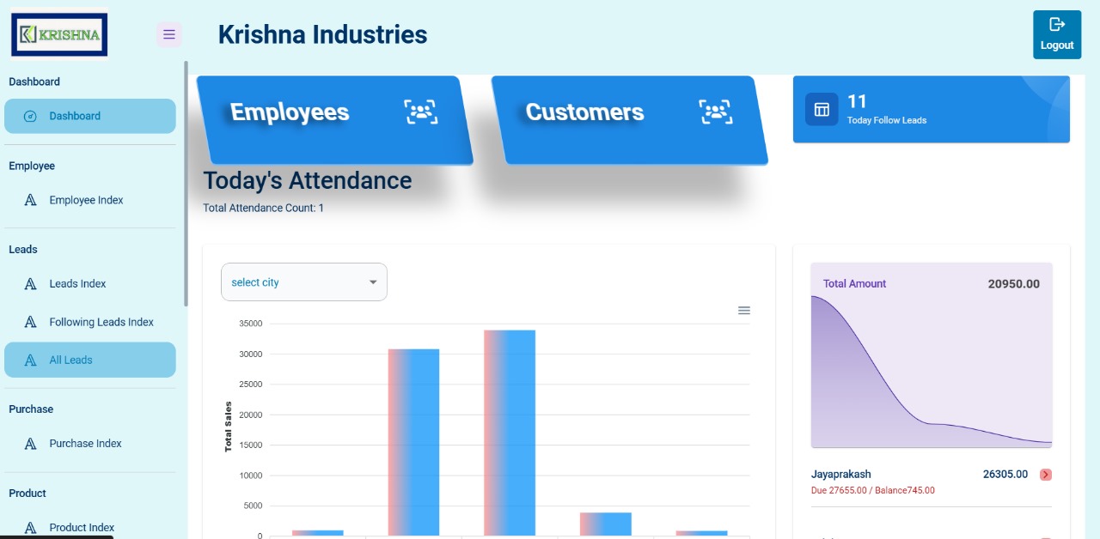1100x539 pixels.
Task: Go to Following Leads Index
Action: [x=101, y=322]
